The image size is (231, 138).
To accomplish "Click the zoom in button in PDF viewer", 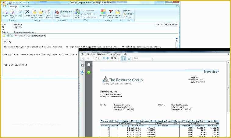I will click(108, 58).
